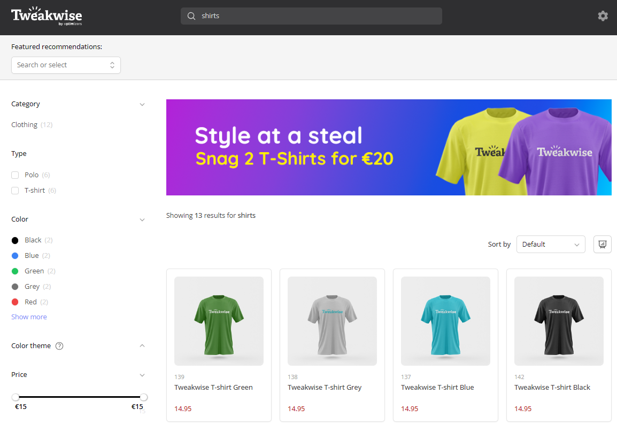Click the minimum price slider handle
The height and width of the screenshot is (425, 617).
pyautogui.click(x=16, y=397)
